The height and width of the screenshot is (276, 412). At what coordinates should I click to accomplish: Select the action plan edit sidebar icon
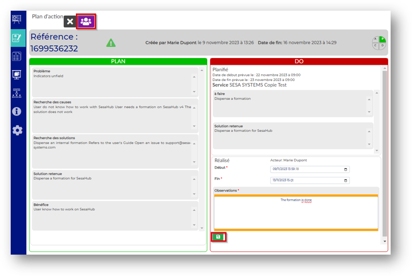tap(17, 38)
